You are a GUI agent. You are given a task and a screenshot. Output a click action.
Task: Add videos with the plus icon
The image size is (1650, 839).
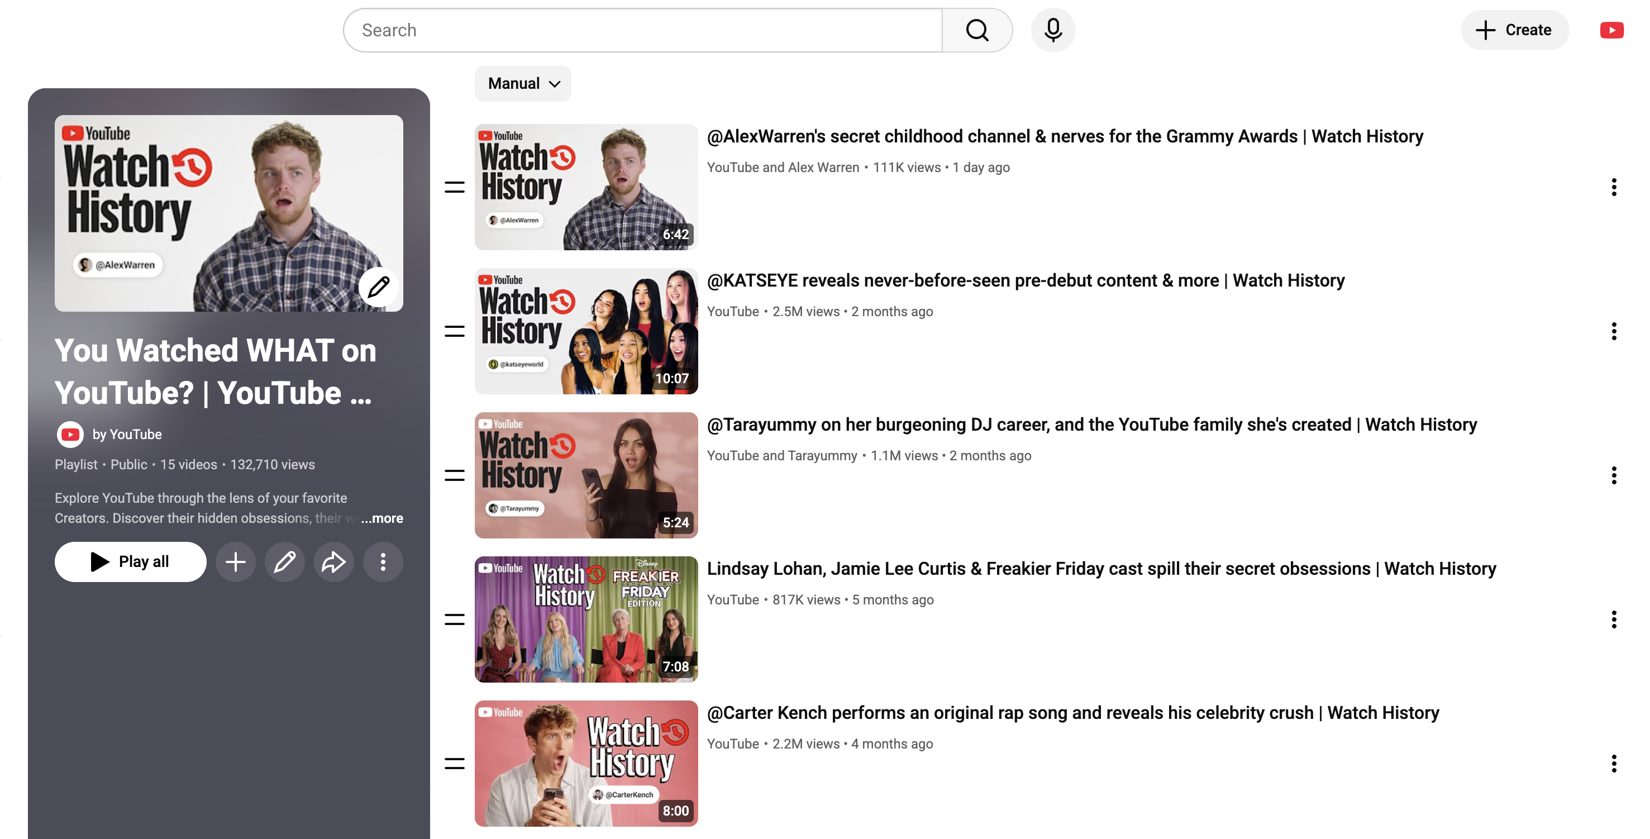[x=235, y=562]
